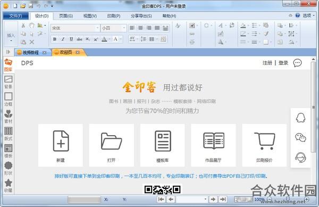Toggle bold formatting
319x207 pixels.
pyautogui.click(x=55, y=39)
